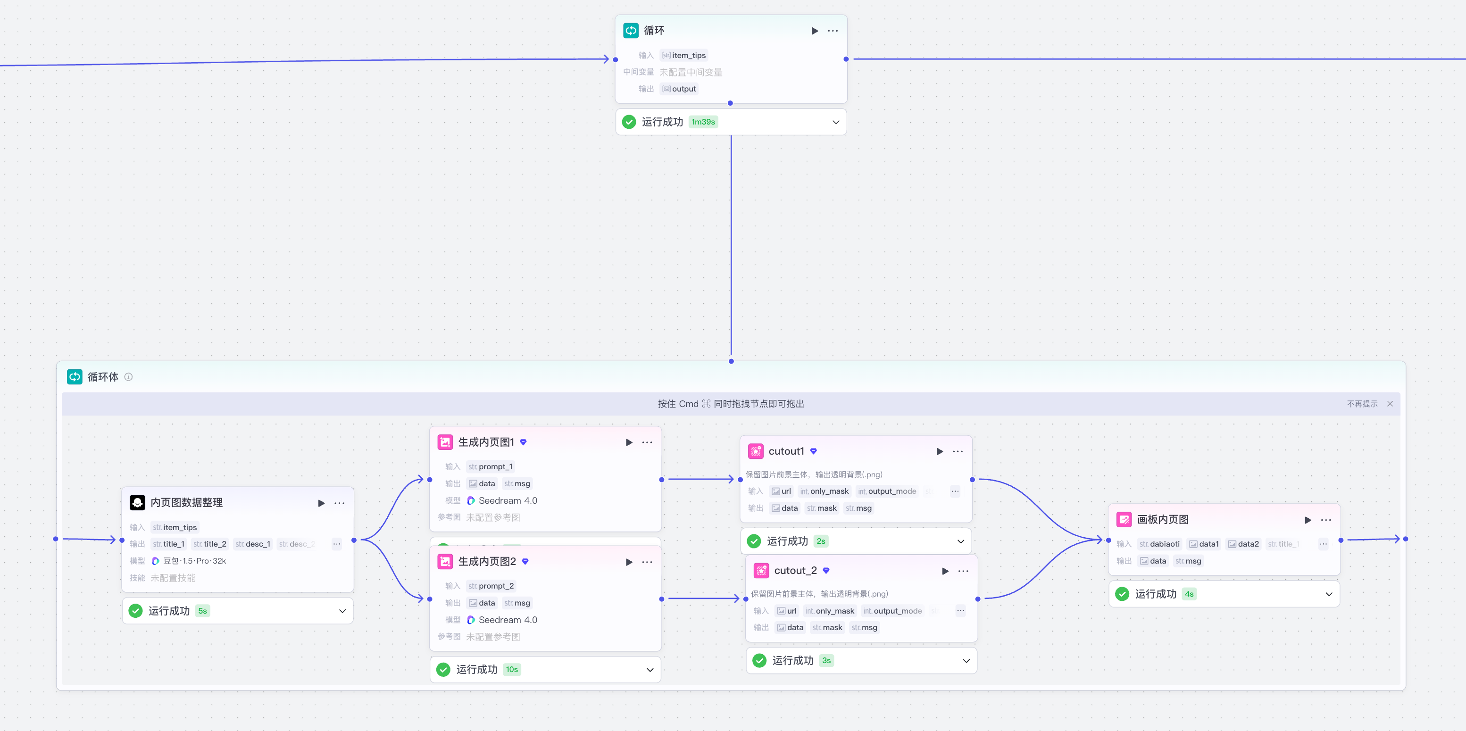The height and width of the screenshot is (731, 1466).
Task: Run the 画板内页图 node
Action: tap(1308, 520)
